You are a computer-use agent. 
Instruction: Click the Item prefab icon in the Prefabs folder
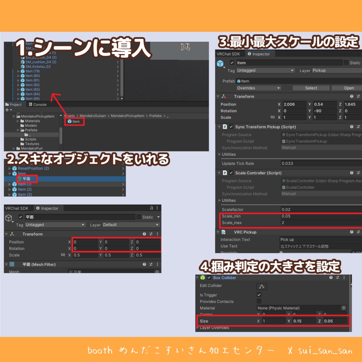click(x=70, y=121)
